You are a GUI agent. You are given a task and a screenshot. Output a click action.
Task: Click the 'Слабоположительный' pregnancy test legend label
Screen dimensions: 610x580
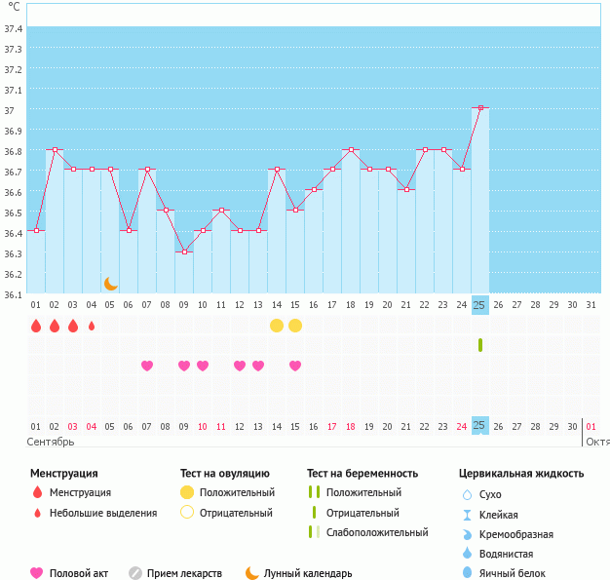(x=376, y=532)
